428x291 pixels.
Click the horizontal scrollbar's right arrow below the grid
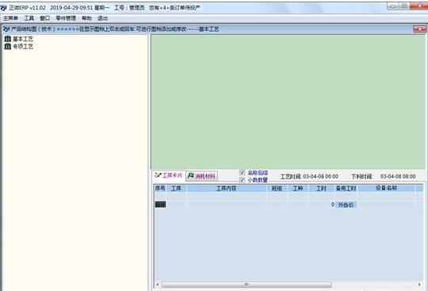tap(419, 285)
